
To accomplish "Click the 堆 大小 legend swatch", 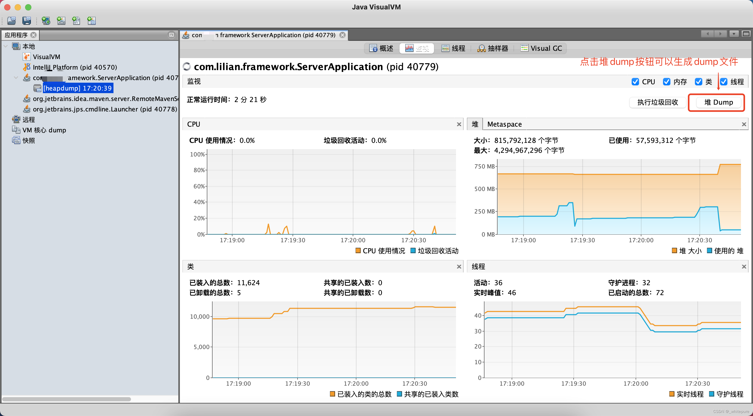I will point(674,251).
